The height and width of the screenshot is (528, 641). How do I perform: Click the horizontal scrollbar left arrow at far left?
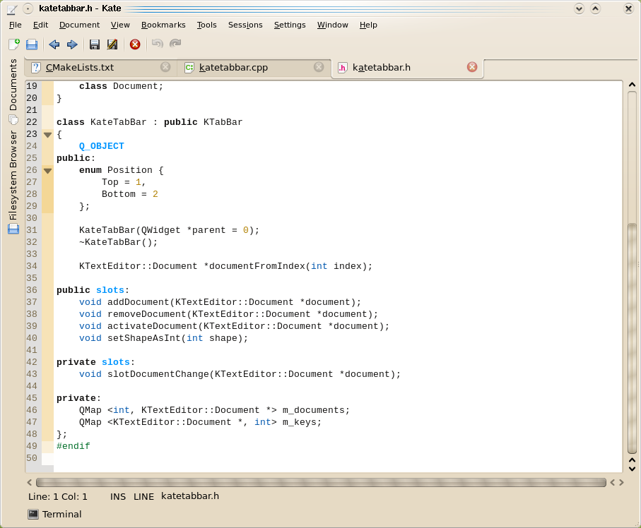click(x=30, y=483)
